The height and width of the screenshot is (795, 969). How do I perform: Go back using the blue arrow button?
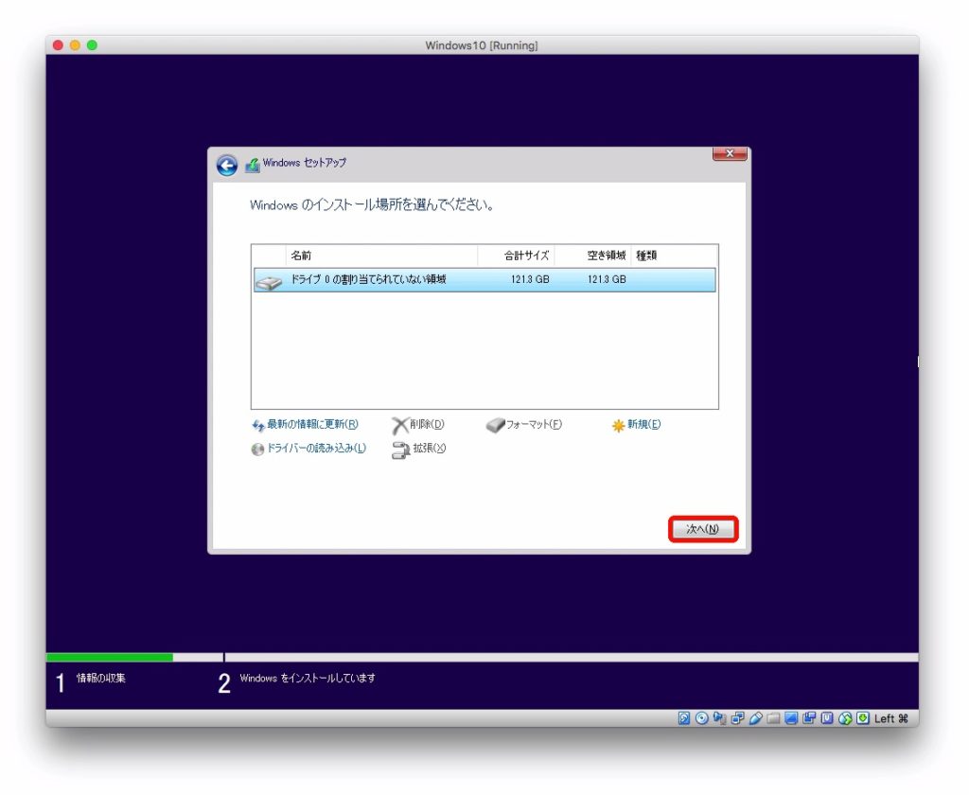(227, 165)
